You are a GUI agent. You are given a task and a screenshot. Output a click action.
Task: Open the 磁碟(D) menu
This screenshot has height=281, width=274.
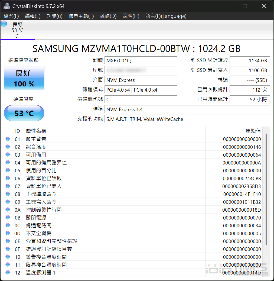108,16
